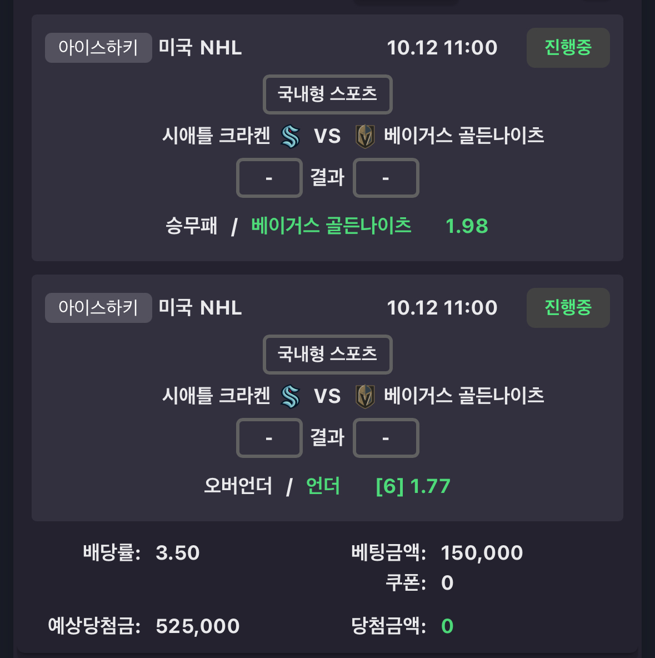Select 아이스하키 tag in the 승무패 bet card
The image size is (655, 658).
click(98, 48)
